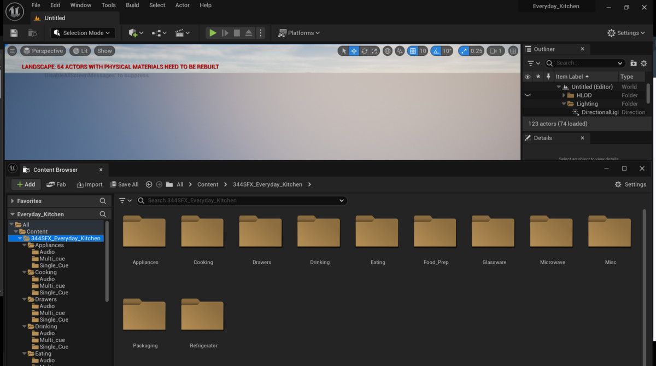Screen dimensions: 656x366
Task: Open the Perspective view mode menu
Action: click(x=43, y=51)
